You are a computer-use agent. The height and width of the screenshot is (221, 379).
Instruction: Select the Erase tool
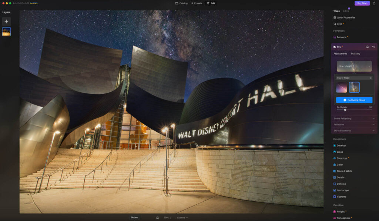point(340,152)
